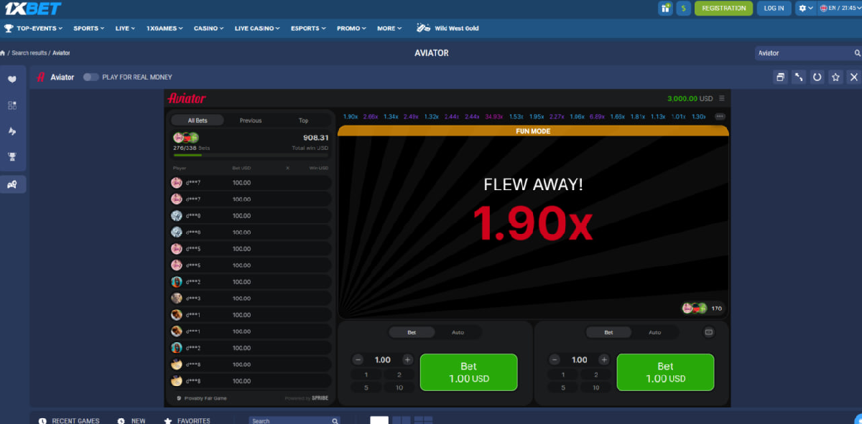Reload the Aviator game with refresh icon
The image size is (862, 424).
tap(817, 77)
